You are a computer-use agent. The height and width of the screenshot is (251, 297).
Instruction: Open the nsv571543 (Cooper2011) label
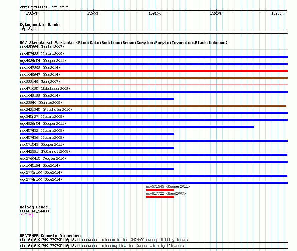[x=42, y=144]
